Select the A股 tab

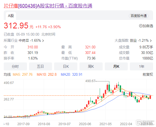click(x=11, y=16)
